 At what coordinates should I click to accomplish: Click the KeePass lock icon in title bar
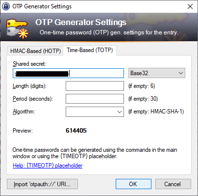(6, 6)
